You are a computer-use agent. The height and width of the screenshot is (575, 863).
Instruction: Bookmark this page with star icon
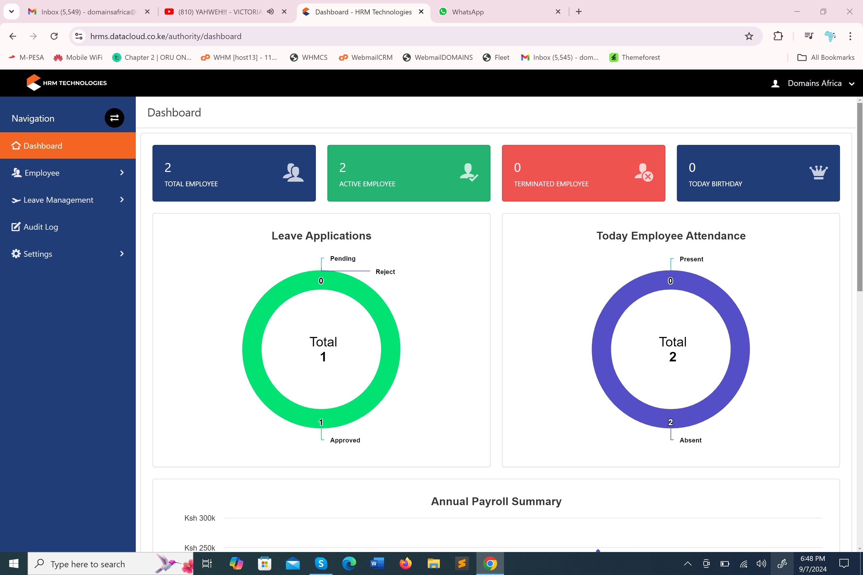tap(749, 36)
